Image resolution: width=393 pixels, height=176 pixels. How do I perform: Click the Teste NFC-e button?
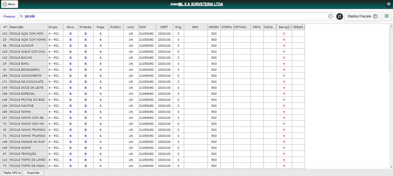point(12,173)
